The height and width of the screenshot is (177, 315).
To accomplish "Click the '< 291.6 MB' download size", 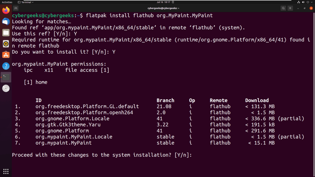I will click(x=260, y=131).
